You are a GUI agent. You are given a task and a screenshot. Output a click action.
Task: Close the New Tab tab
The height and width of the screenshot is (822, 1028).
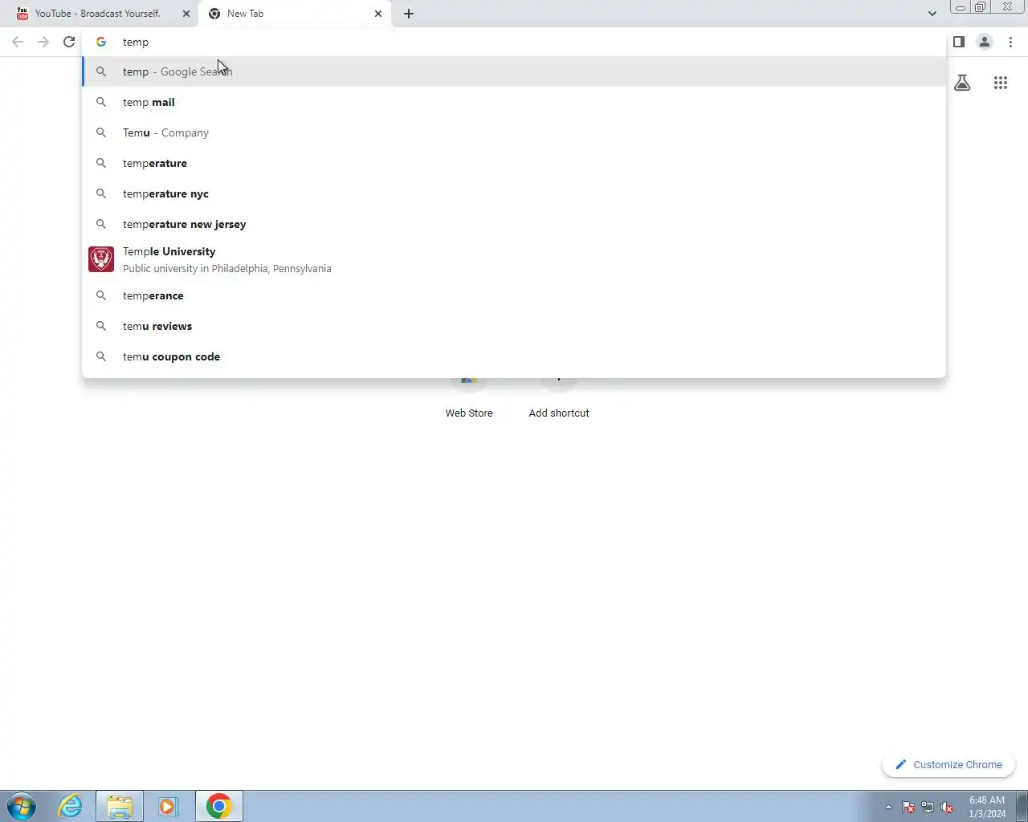click(378, 14)
